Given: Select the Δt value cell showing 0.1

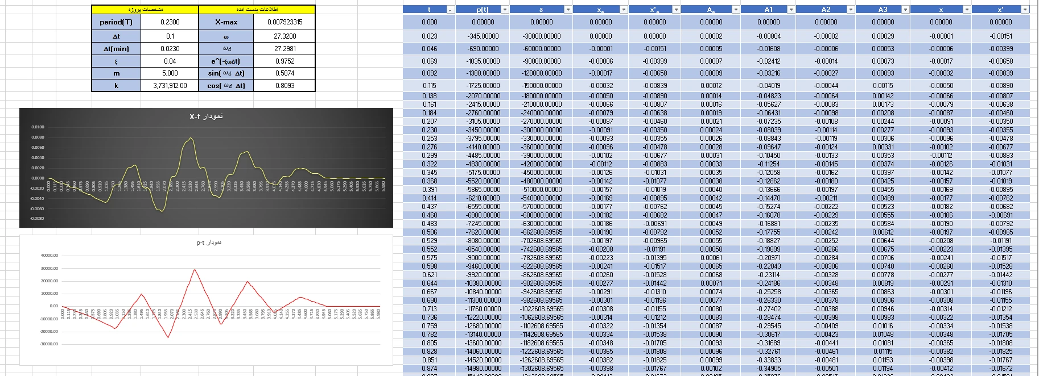Looking at the screenshot, I should click(x=170, y=36).
